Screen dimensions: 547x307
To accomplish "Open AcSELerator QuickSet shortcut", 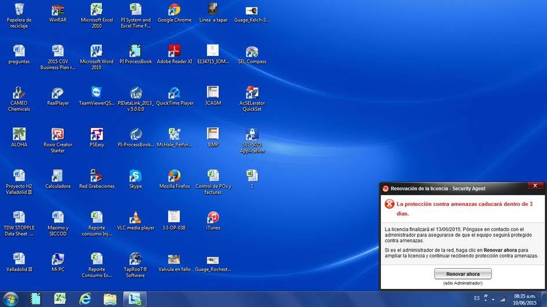I will [x=252, y=98].
